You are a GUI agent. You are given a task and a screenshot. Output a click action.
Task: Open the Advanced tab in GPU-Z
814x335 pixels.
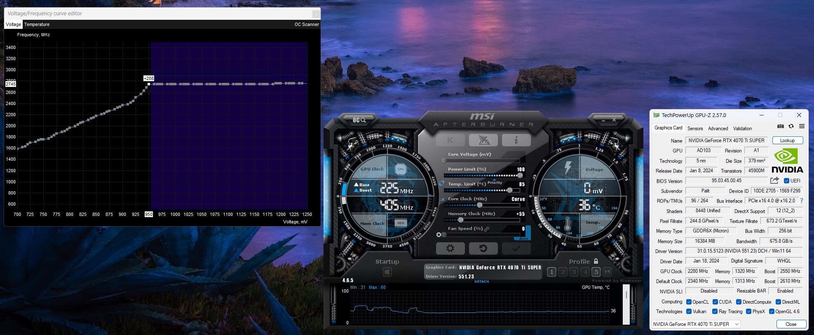(718, 129)
